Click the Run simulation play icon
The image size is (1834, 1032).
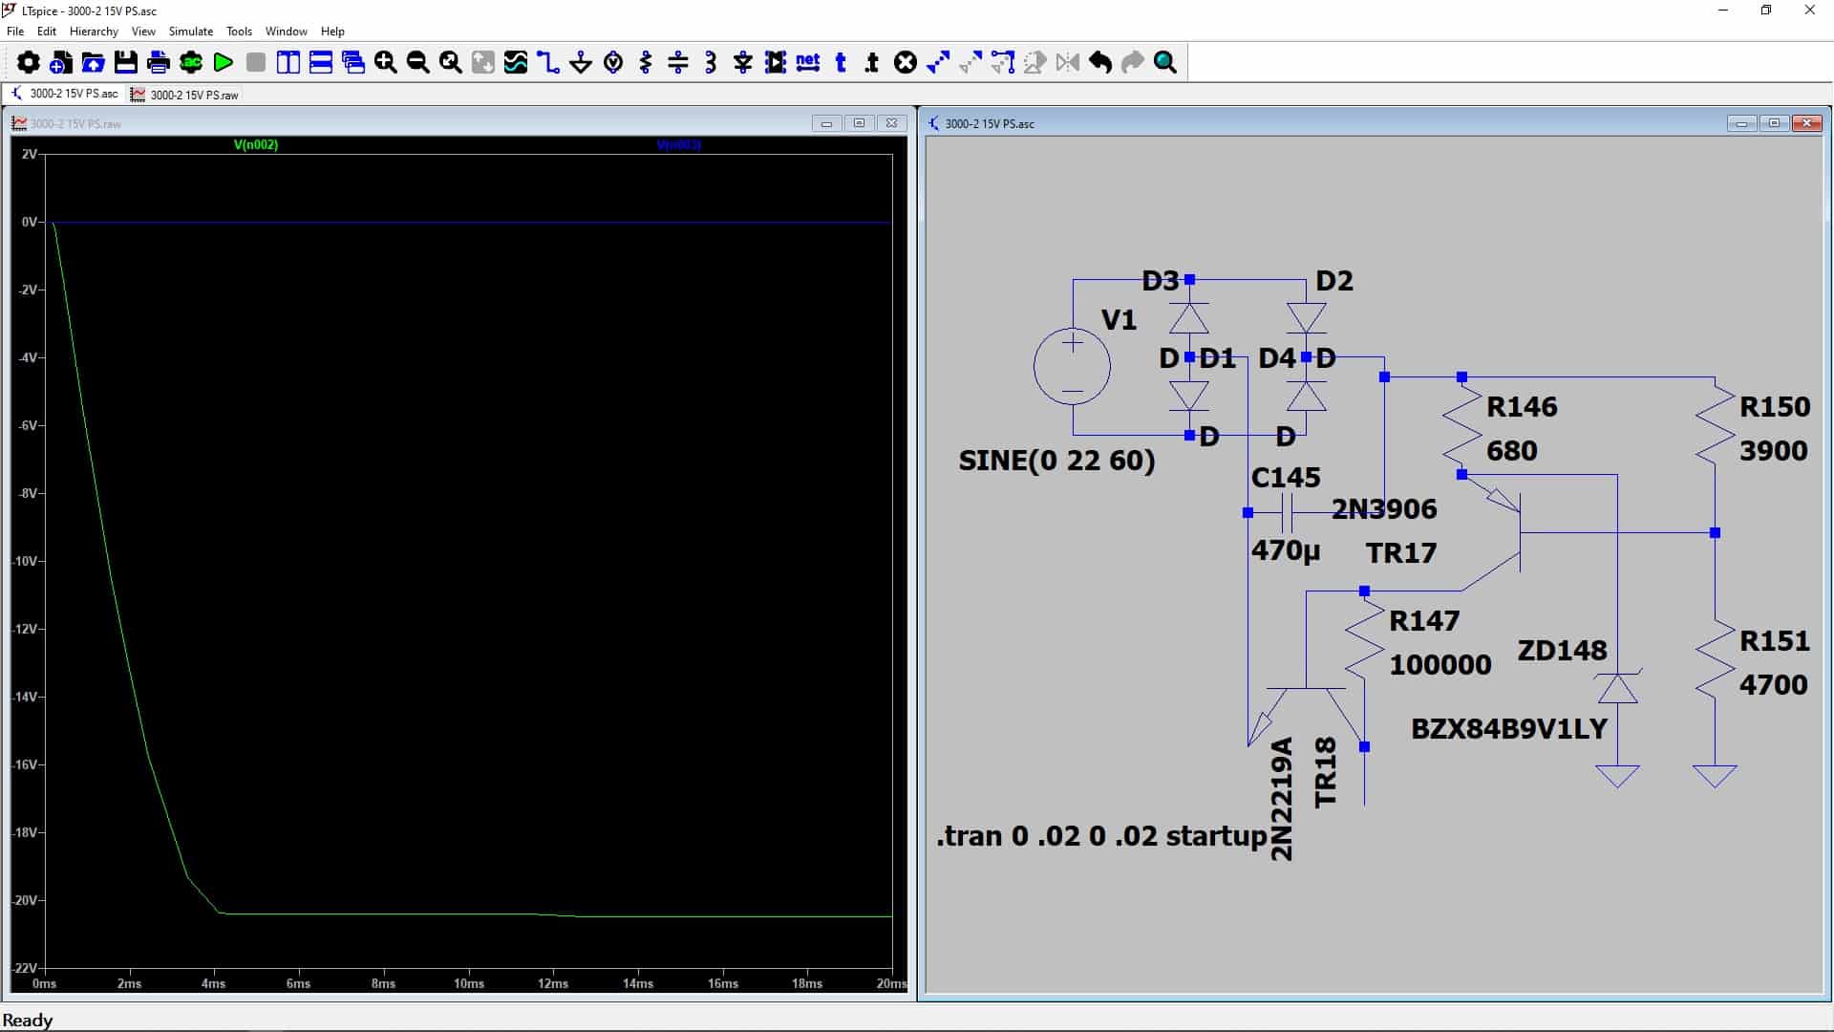tap(224, 63)
